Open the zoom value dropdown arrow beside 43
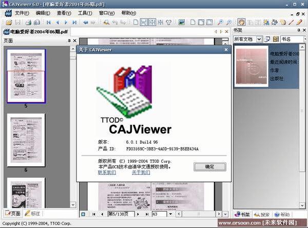Screen dimensions: 308x228 pyautogui.click(x=170, y=214)
